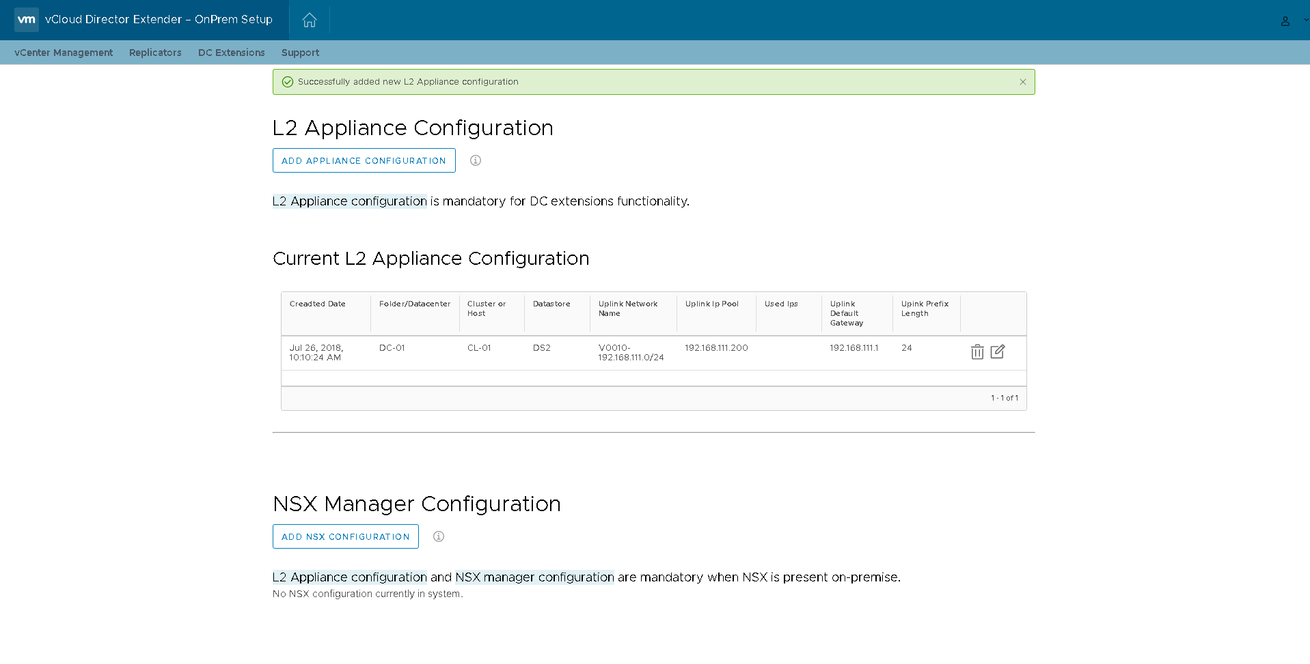Select the 192.168.111.1 gateway cell
1310x664 pixels.
point(854,348)
